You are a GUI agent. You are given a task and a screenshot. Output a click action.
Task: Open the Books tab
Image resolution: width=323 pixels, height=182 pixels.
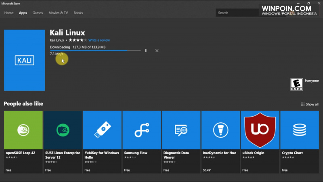click(78, 13)
